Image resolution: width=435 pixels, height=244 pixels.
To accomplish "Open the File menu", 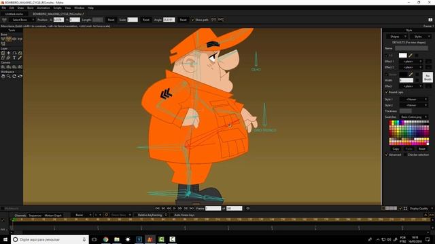I will click(x=4, y=8).
